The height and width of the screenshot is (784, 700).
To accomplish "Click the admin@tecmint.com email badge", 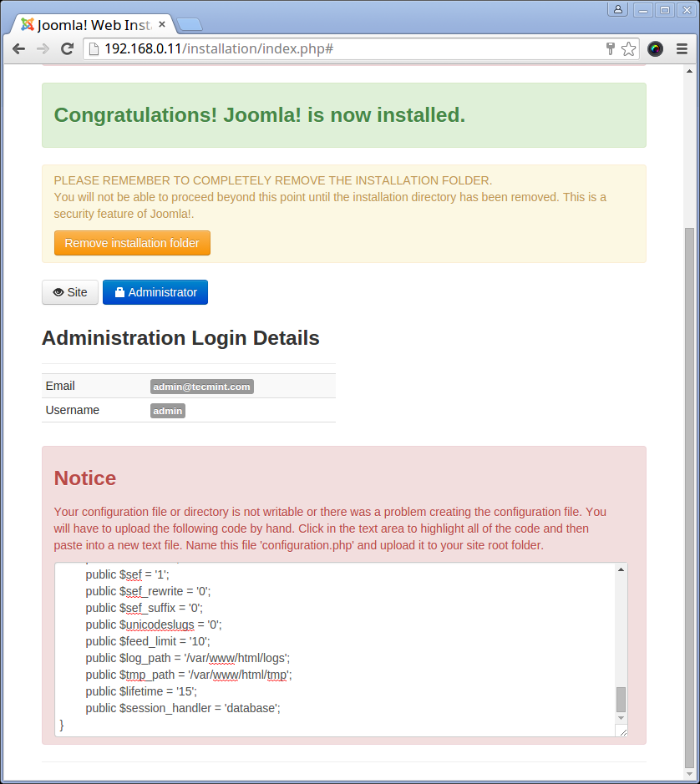I will (201, 387).
